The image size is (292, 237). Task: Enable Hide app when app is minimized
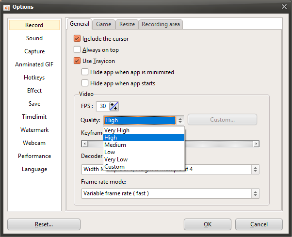(85, 72)
